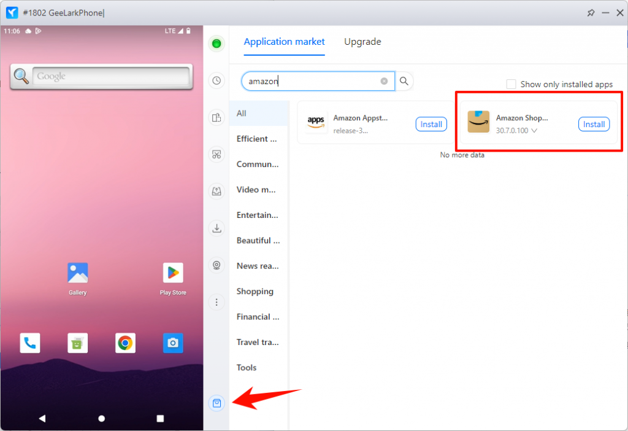Install the Amazon Shopping app

click(x=594, y=124)
